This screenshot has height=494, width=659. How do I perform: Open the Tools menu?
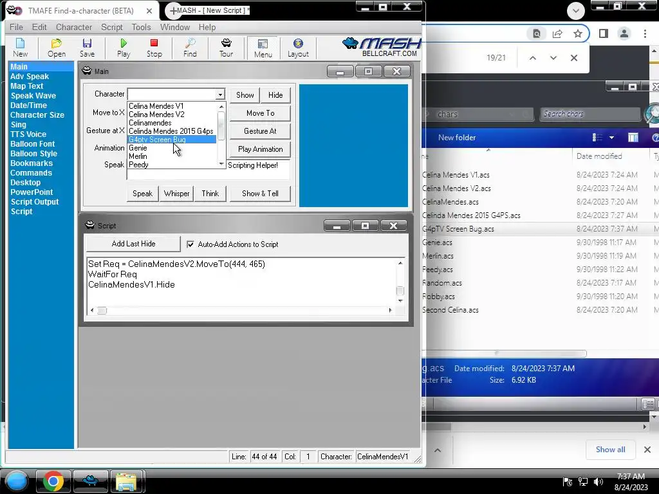click(x=141, y=27)
